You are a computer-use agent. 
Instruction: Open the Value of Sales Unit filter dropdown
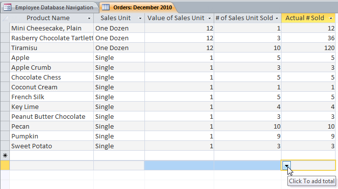click(209, 18)
